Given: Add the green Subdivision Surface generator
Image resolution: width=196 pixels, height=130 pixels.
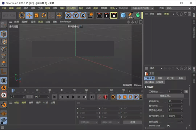Looking at the screenshot, I should coord(138,15).
